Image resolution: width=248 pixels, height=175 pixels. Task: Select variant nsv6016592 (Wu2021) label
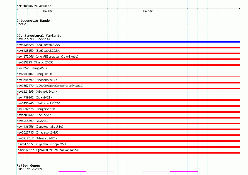coord(33,121)
